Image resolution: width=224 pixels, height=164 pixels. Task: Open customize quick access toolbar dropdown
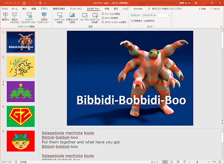pyautogui.click(x=45, y=3)
